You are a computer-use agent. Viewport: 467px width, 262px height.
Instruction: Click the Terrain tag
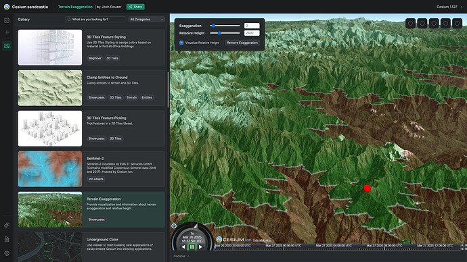[x=131, y=97]
